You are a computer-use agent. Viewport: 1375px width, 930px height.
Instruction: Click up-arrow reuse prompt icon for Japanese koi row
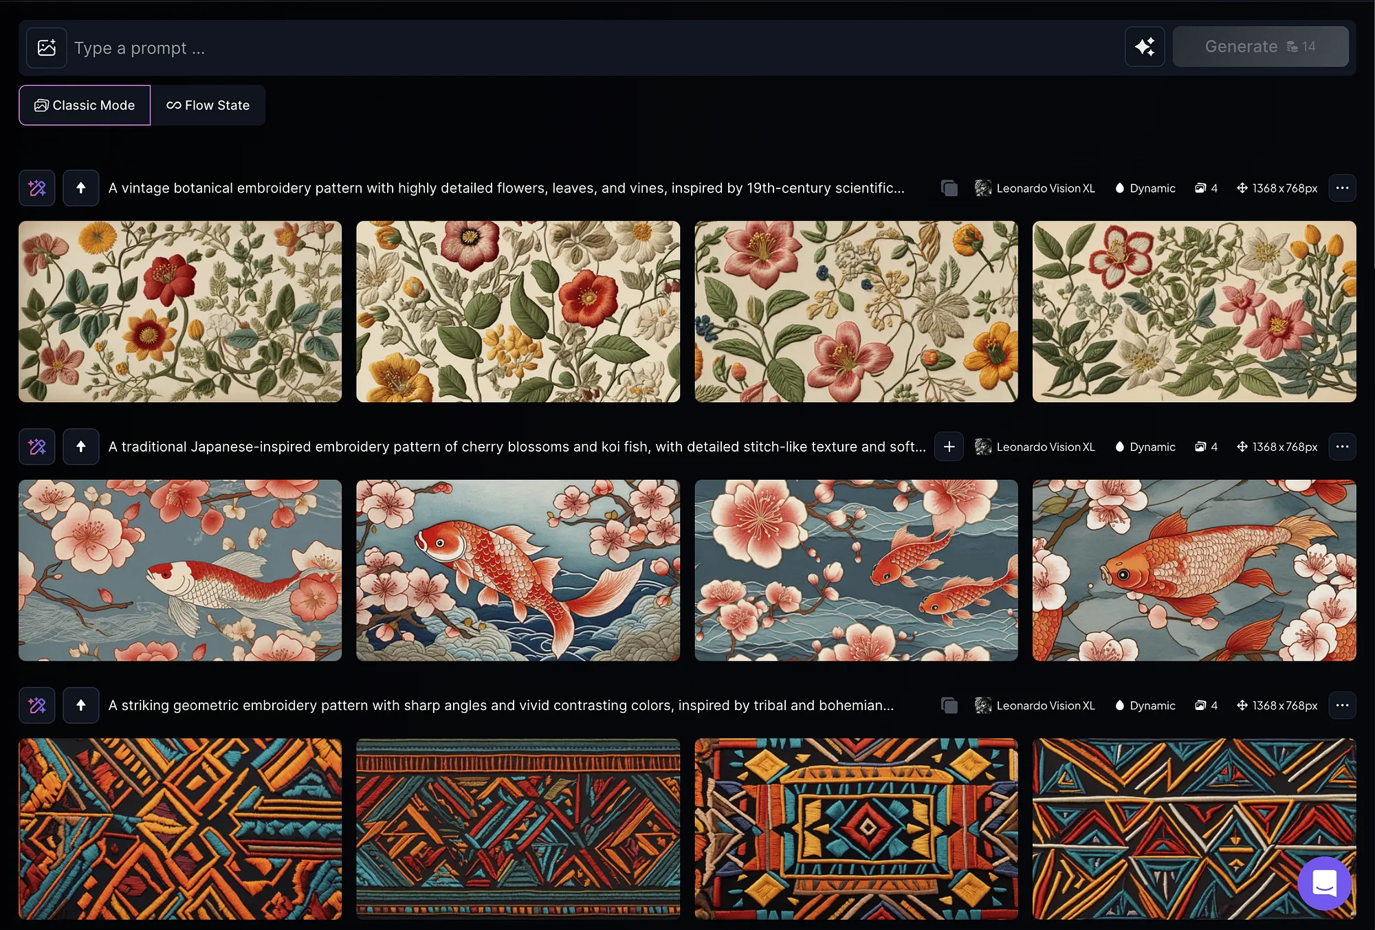point(81,447)
